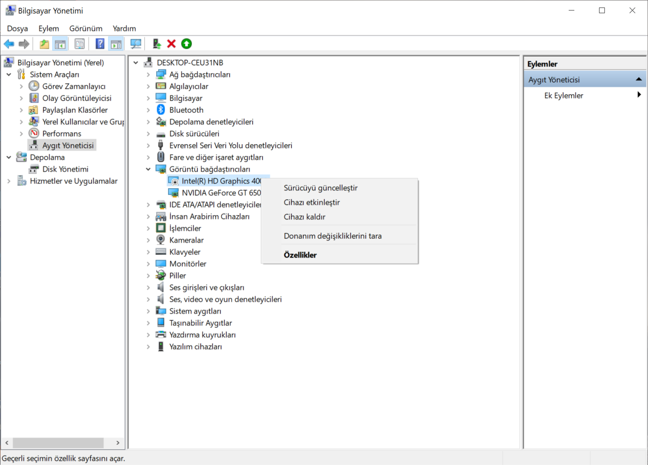Screen dimensions: 648x465
Task: Open the Ek Eylemler submenu
Action: point(585,96)
